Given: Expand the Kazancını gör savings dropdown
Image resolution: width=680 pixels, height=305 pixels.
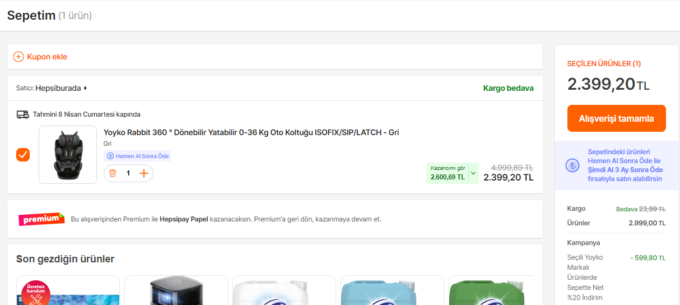Looking at the screenshot, I should [473, 173].
